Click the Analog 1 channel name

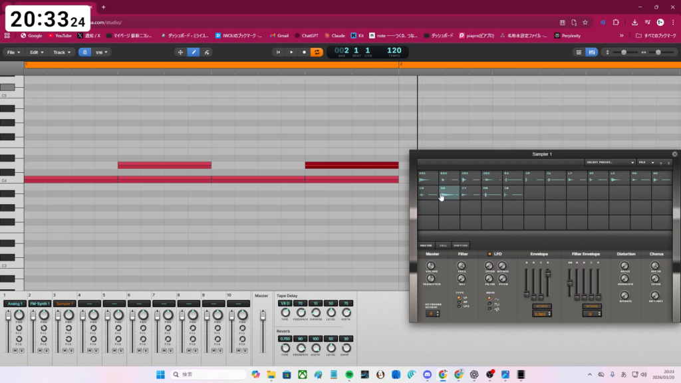(15, 303)
